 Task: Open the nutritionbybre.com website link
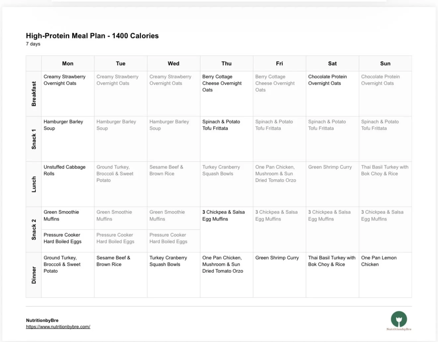[x=58, y=327]
